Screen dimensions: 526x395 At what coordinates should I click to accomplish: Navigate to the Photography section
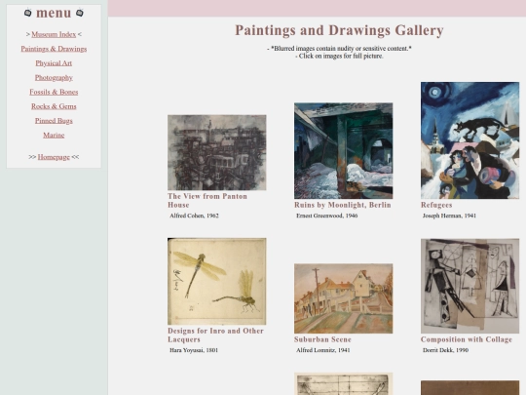click(x=54, y=78)
